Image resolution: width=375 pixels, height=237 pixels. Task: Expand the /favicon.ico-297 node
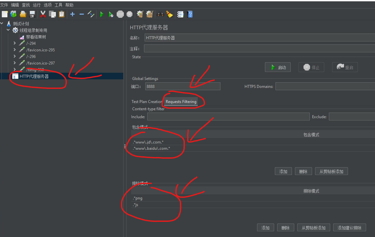(15, 63)
